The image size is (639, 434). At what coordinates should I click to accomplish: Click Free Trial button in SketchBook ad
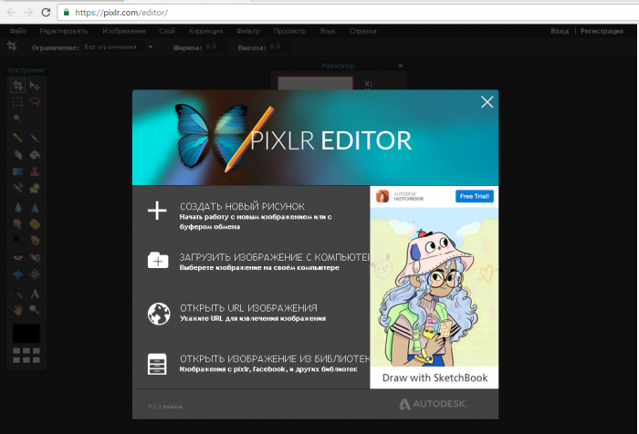[474, 196]
